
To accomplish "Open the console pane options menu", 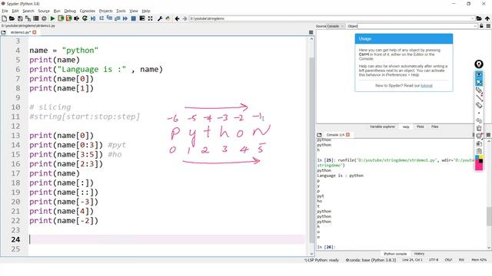I will pos(488,135).
